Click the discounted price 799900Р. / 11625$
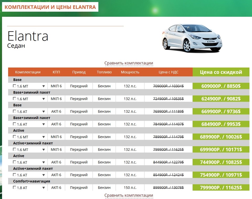 coord(221,188)
